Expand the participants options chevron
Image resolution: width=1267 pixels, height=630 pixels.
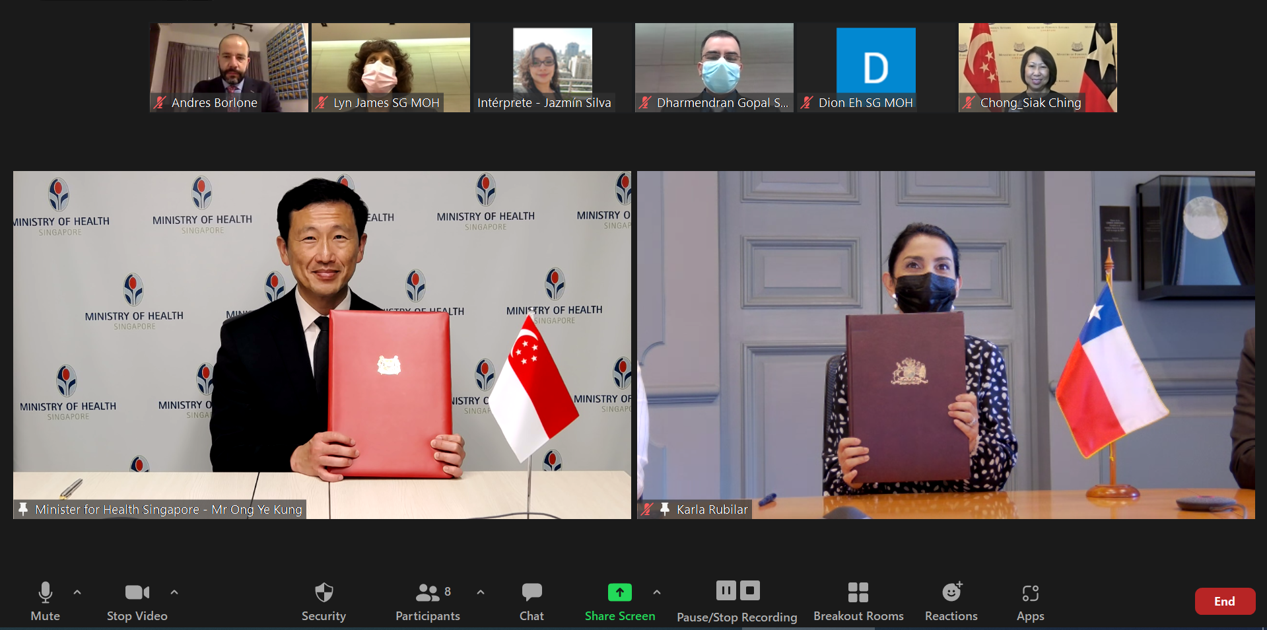481,592
